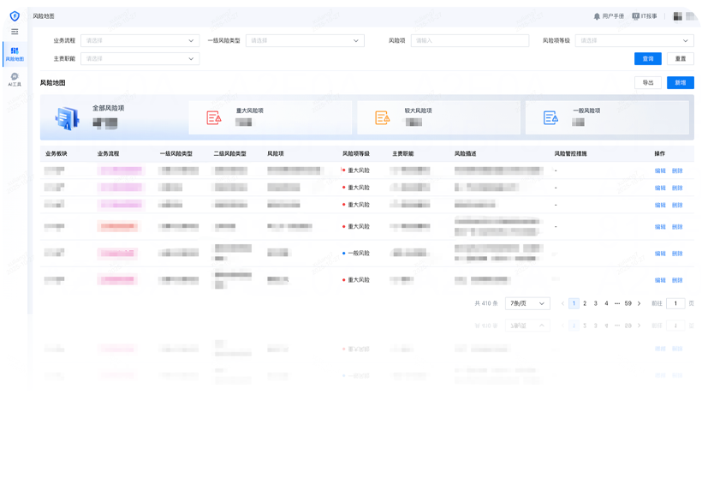Expand the 业务流程 dropdown filter

(x=140, y=40)
